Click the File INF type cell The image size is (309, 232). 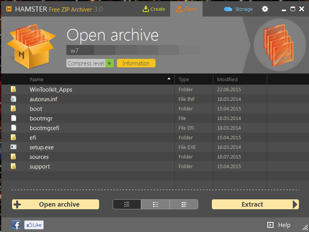(x=187, y=99)
